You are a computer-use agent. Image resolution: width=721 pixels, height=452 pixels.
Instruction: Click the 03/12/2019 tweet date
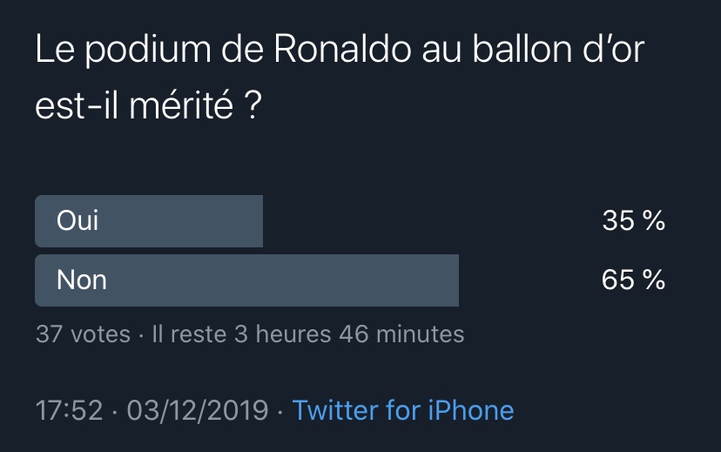click(198, 409)
